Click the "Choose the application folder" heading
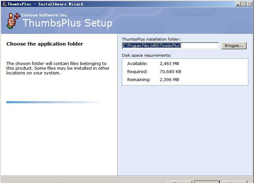Image resolution: width=254 pixels, height=183 pixels. pyautogui.click(x=45, y=44)
